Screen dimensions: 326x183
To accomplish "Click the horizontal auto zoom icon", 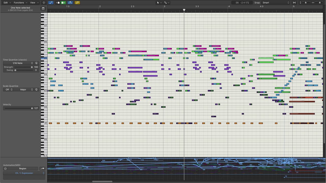I will tap(294, 3).
